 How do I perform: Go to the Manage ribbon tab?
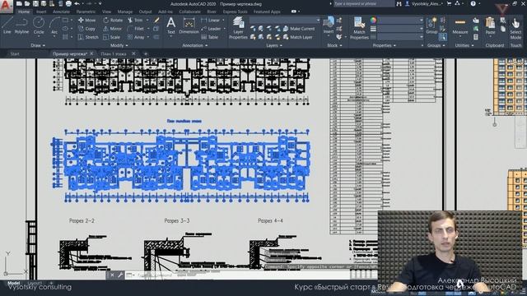click(125, 12)
